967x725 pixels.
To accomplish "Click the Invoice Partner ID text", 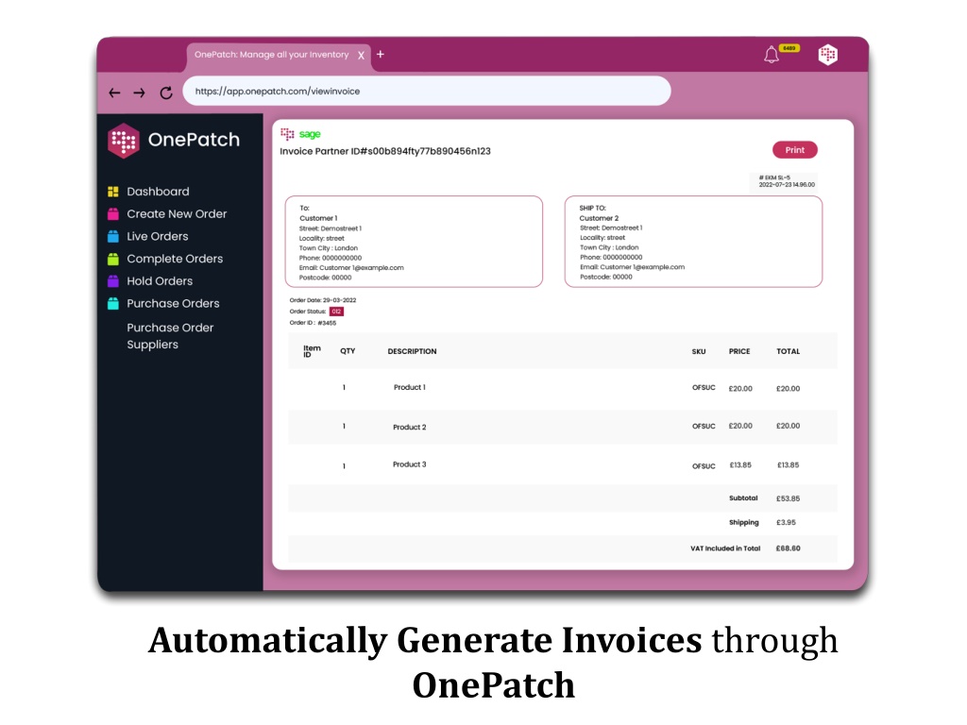I will click(x=385, y=151).
